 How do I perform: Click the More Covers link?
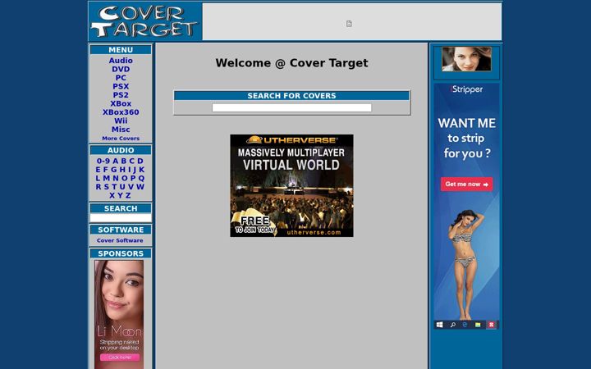121,139
